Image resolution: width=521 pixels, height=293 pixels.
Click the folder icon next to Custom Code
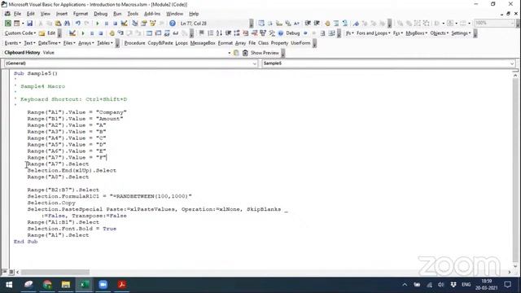point(42,33)
